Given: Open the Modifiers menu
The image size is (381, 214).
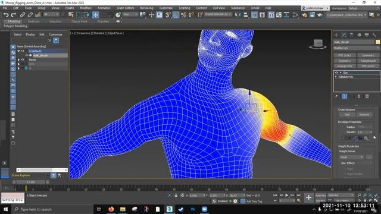Looking at the screenshot, I should click(x=86, y=8).
